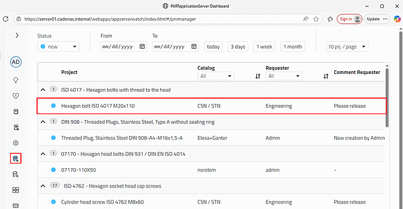
Task: Collapse the DIN 908 project group
Action: [43, 122]
